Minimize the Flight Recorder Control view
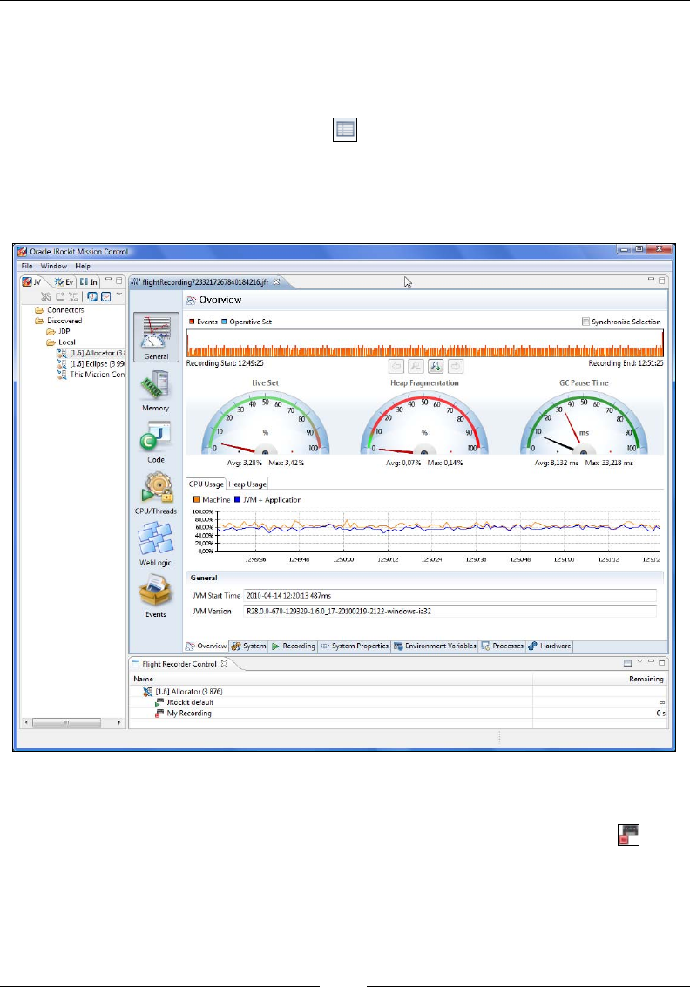 point(651,662)
